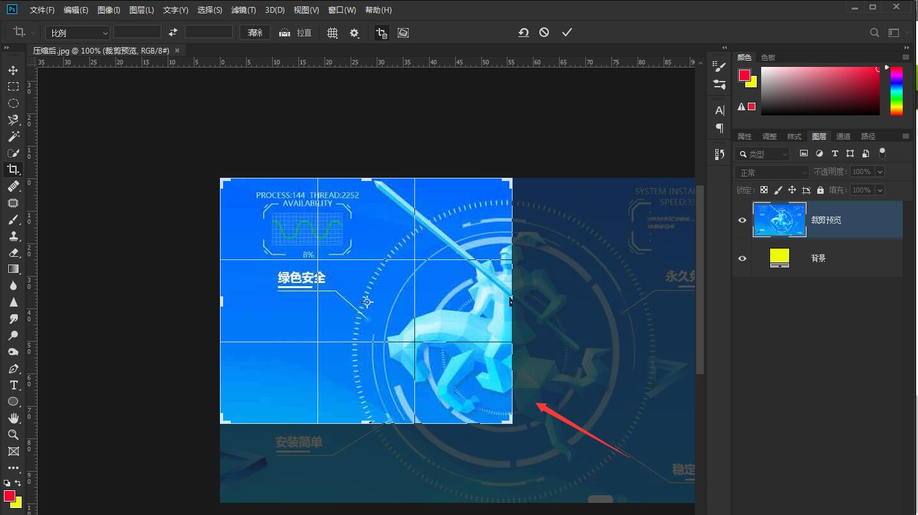Screen dimensions: 918x515
Task: Switch to the 色板 tab
Action: pyautogui.click(x=768, y=57)
